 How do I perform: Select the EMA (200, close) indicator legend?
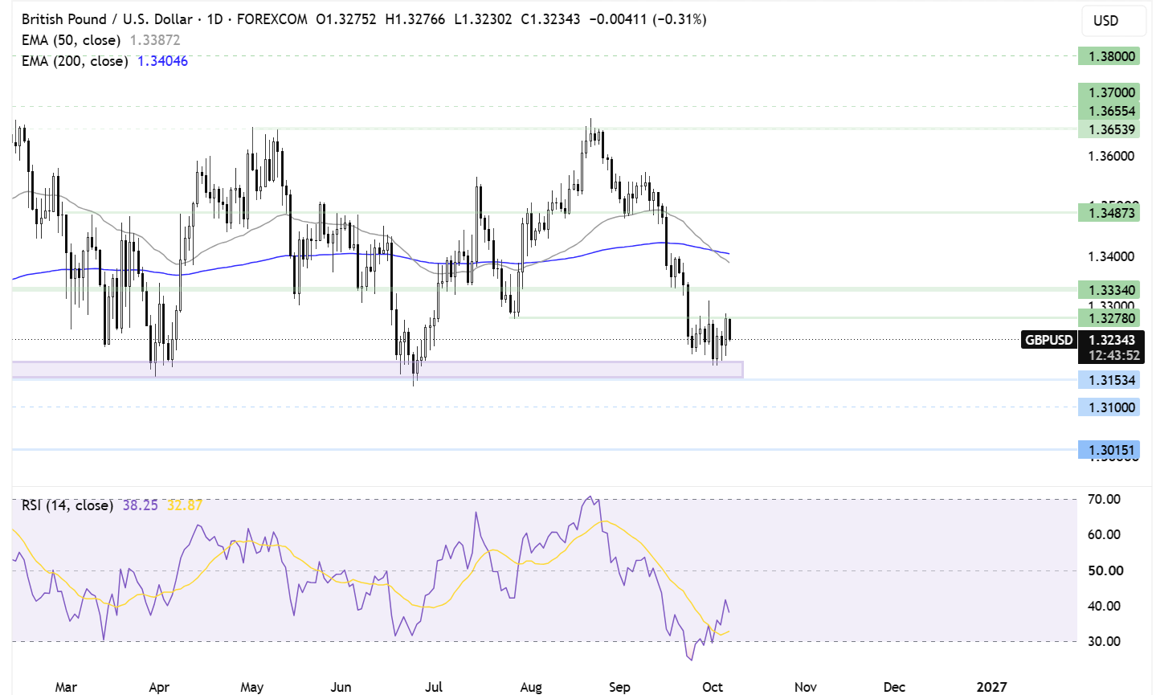[75, 61]
